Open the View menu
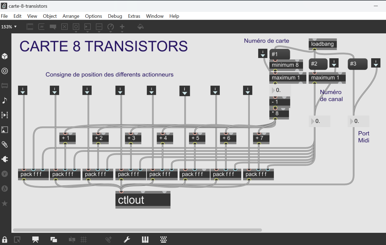The width and height of the screenshot is (386, 245). pos(32,16)
